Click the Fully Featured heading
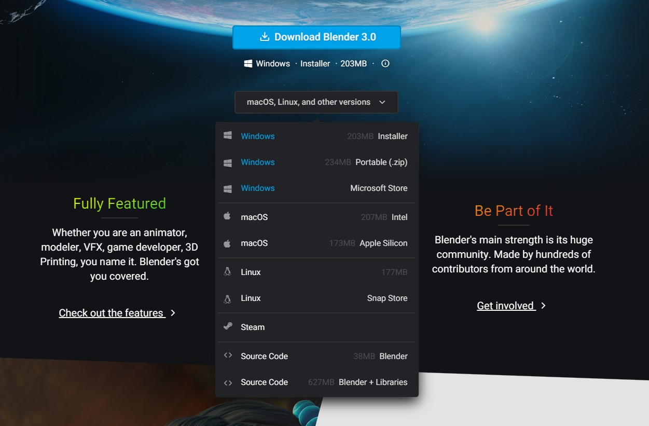649x426 pixels. [119, 203]
